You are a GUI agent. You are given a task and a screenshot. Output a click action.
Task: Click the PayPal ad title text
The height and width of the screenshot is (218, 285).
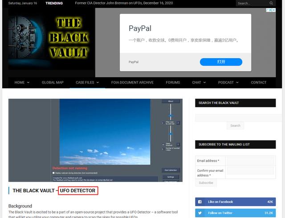(x=140, y=28)
